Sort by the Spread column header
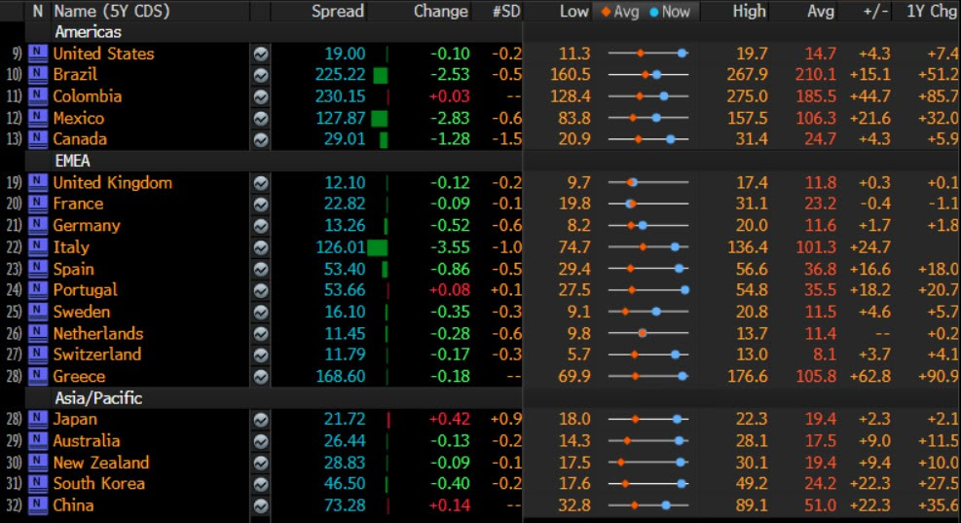The height and width of the screenshot is (523, 961). click(x=338, y=11)
